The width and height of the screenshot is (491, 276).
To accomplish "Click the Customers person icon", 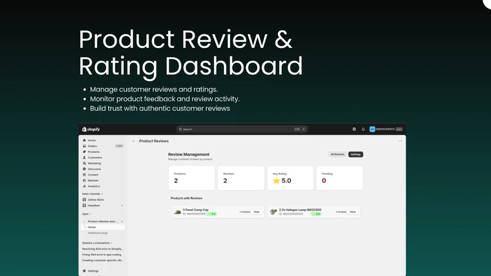I will point(84,158).
